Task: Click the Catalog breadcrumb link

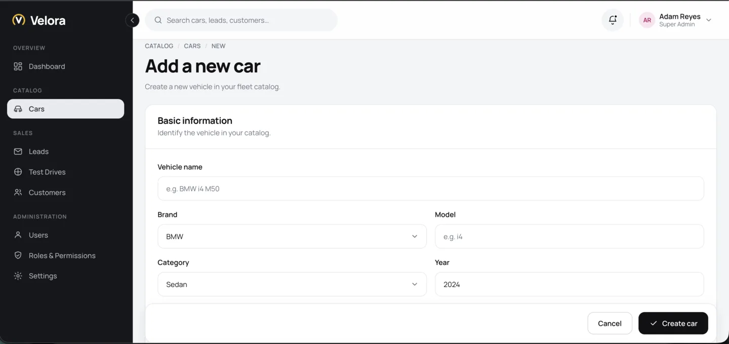Action: (159, 46)
